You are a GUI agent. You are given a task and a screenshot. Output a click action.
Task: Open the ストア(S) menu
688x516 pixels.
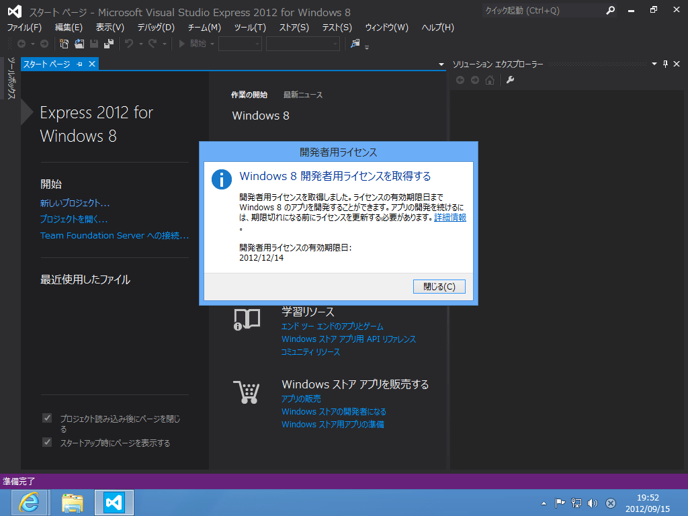click(294, 27)
